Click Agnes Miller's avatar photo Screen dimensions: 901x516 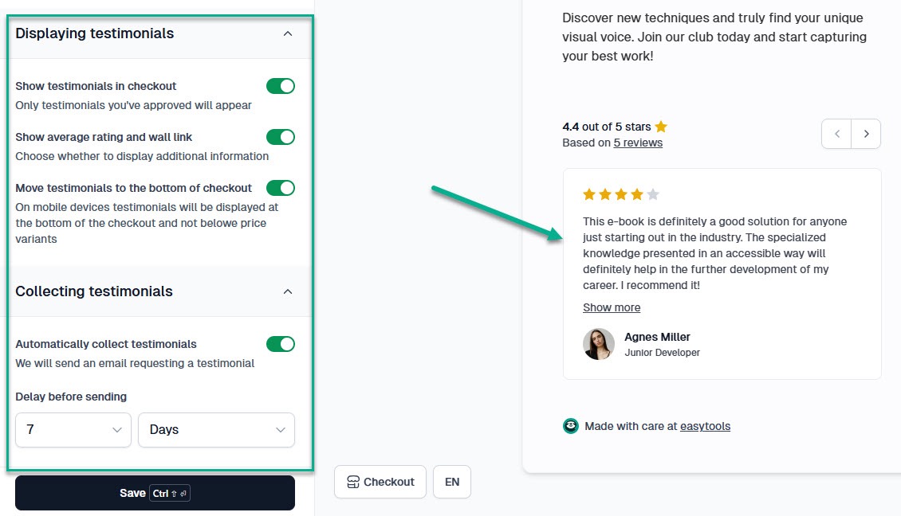click(x=599, y=344)
